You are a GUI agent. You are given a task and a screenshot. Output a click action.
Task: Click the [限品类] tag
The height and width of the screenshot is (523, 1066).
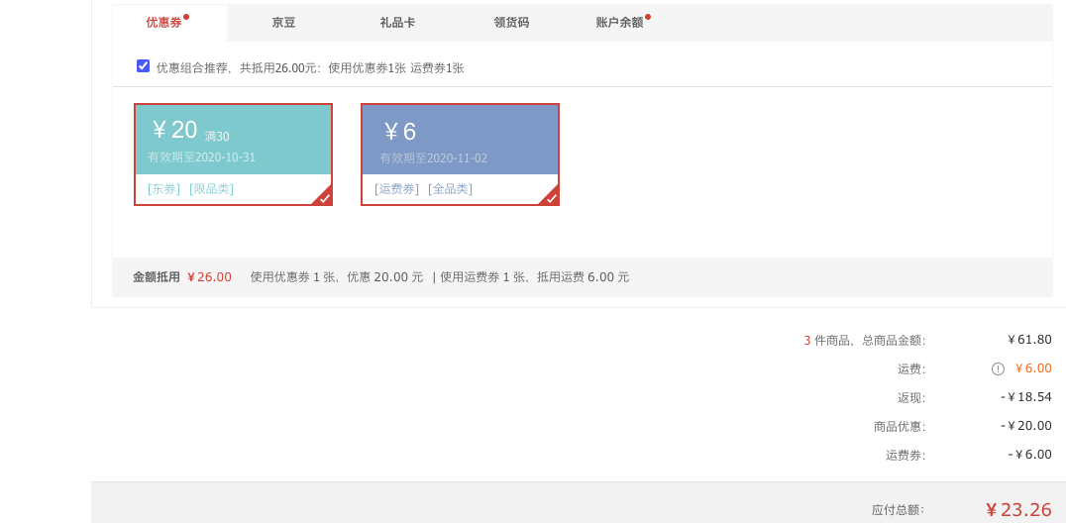pos(211,189)
